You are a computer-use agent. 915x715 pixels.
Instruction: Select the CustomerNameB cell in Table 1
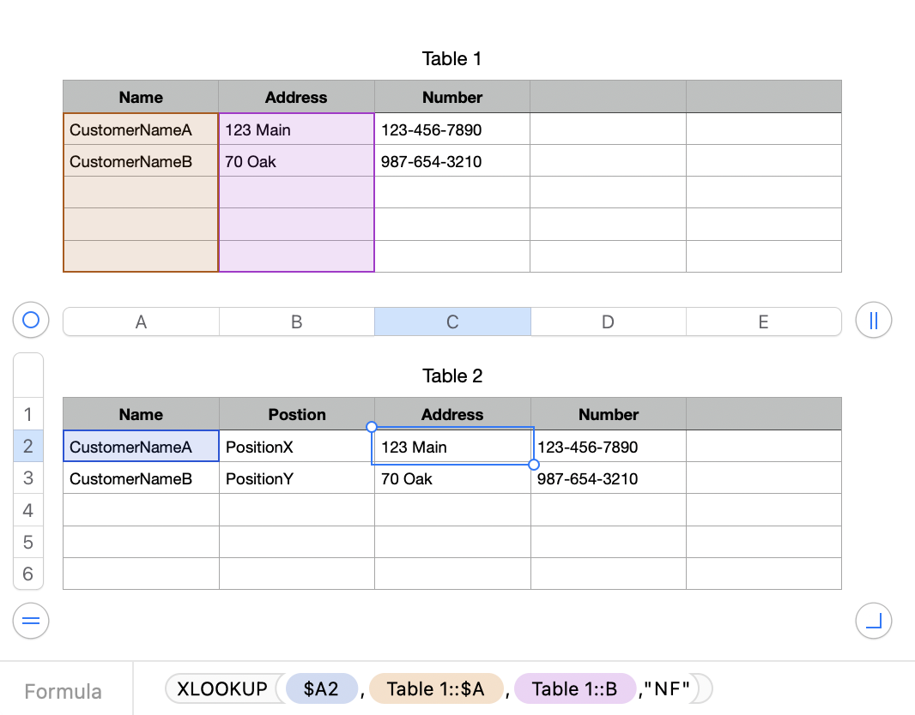point(140,161)
